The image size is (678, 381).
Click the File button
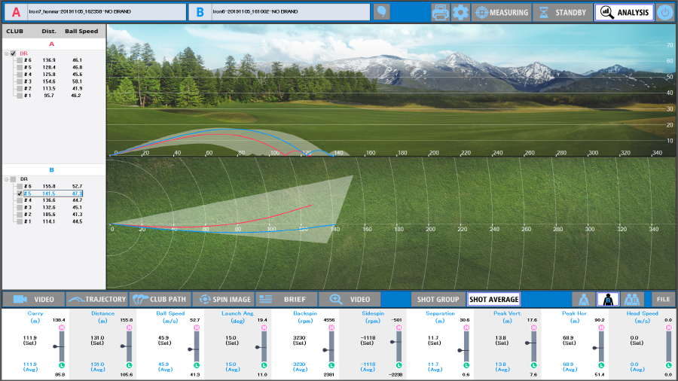[x=663, y=299]
